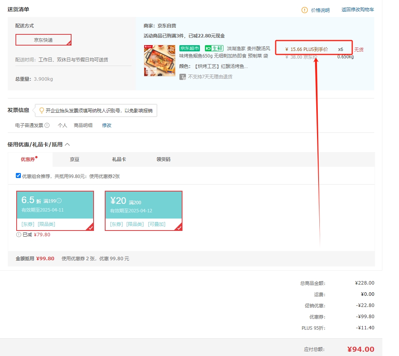
Task: Click the 无货 out-of-stock label
Action: (359, 49)
